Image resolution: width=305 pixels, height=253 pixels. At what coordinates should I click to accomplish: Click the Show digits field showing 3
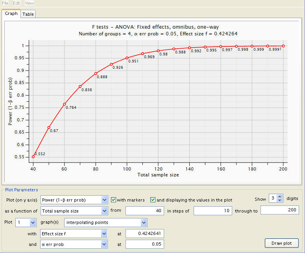pos(273,198)
